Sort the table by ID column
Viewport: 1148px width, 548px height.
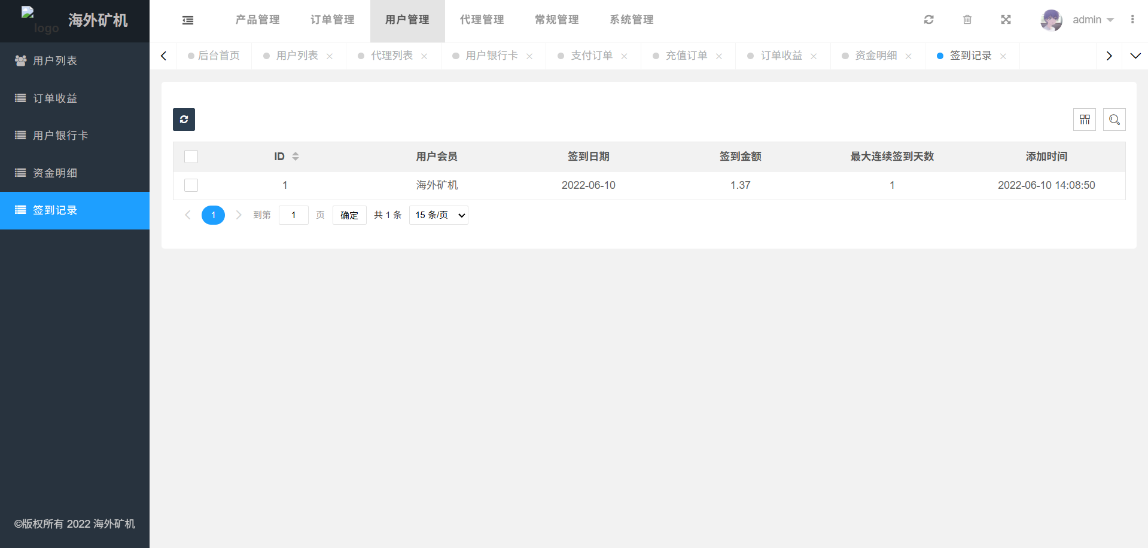(295, 157)
